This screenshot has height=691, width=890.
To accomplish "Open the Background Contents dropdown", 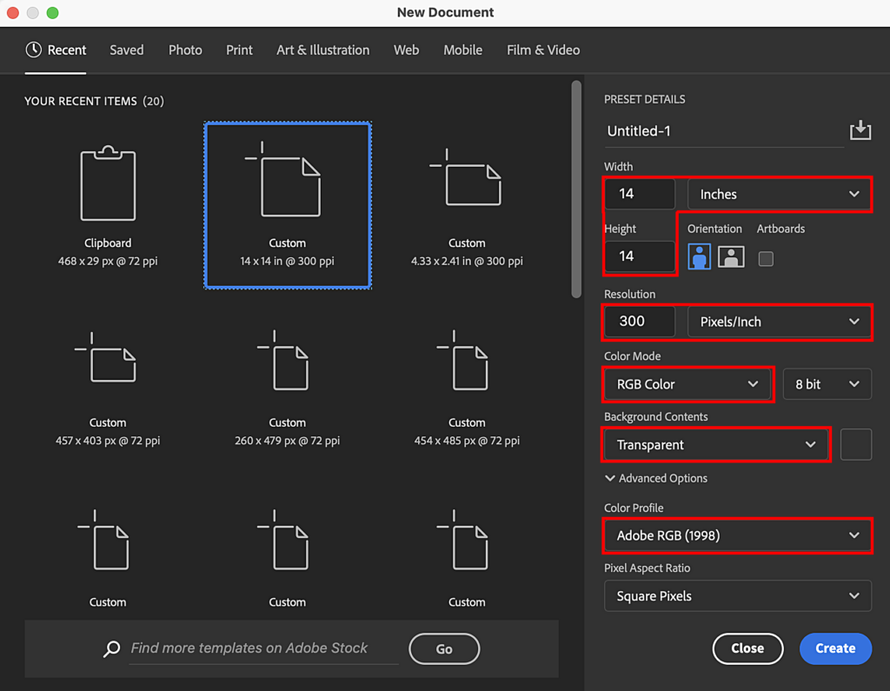I will click(714, 444).
